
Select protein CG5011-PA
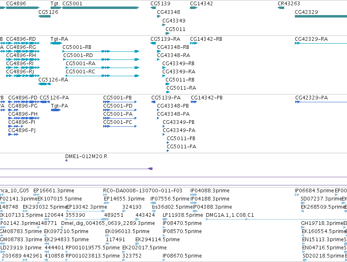[168, 151]
